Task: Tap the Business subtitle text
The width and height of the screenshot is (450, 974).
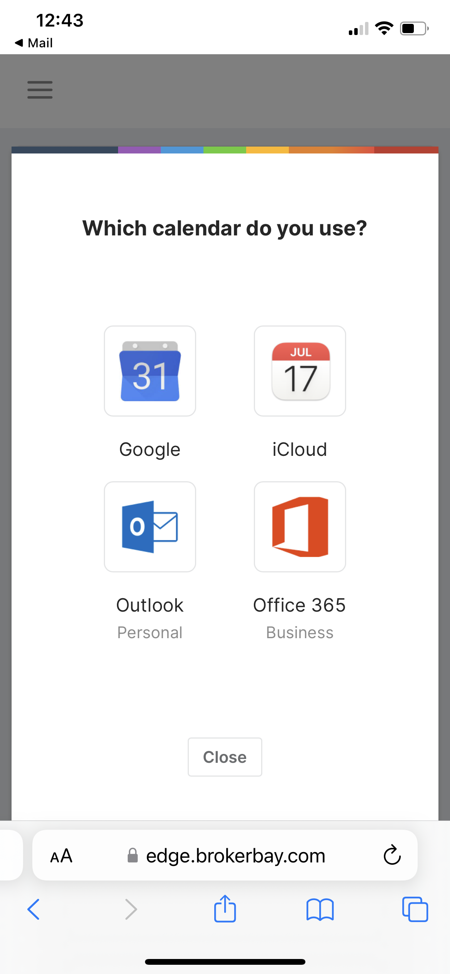Action: coord(300,633)
